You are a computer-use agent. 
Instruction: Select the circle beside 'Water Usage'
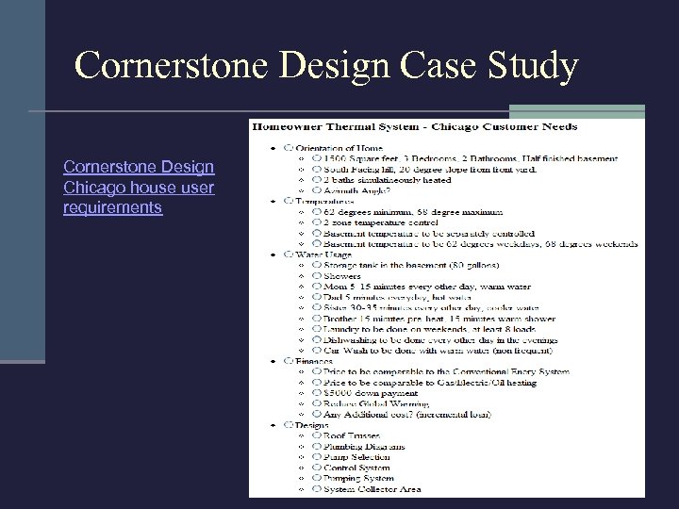pos(289,254)
